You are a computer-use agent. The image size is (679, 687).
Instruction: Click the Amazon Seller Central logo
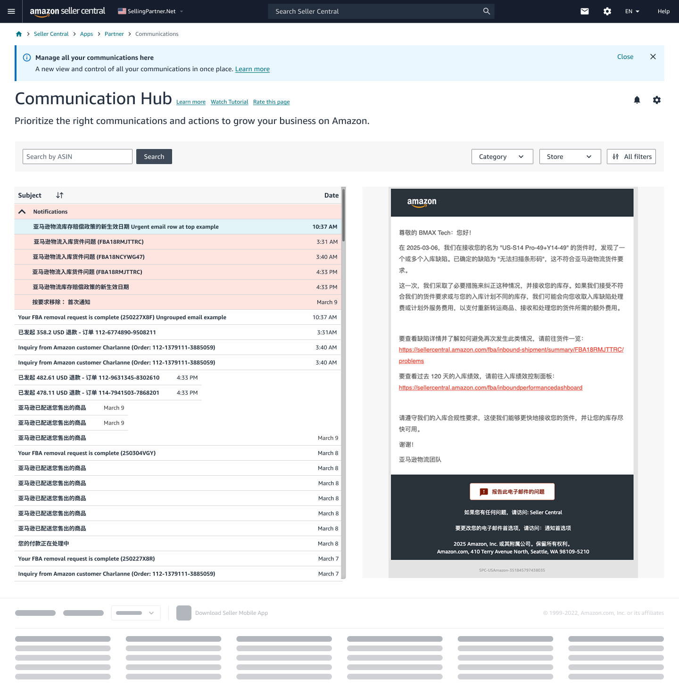coord(67,11)
